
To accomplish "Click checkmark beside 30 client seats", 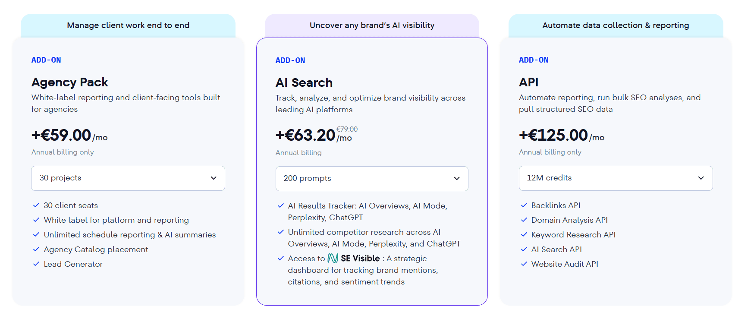I will 36,205.
